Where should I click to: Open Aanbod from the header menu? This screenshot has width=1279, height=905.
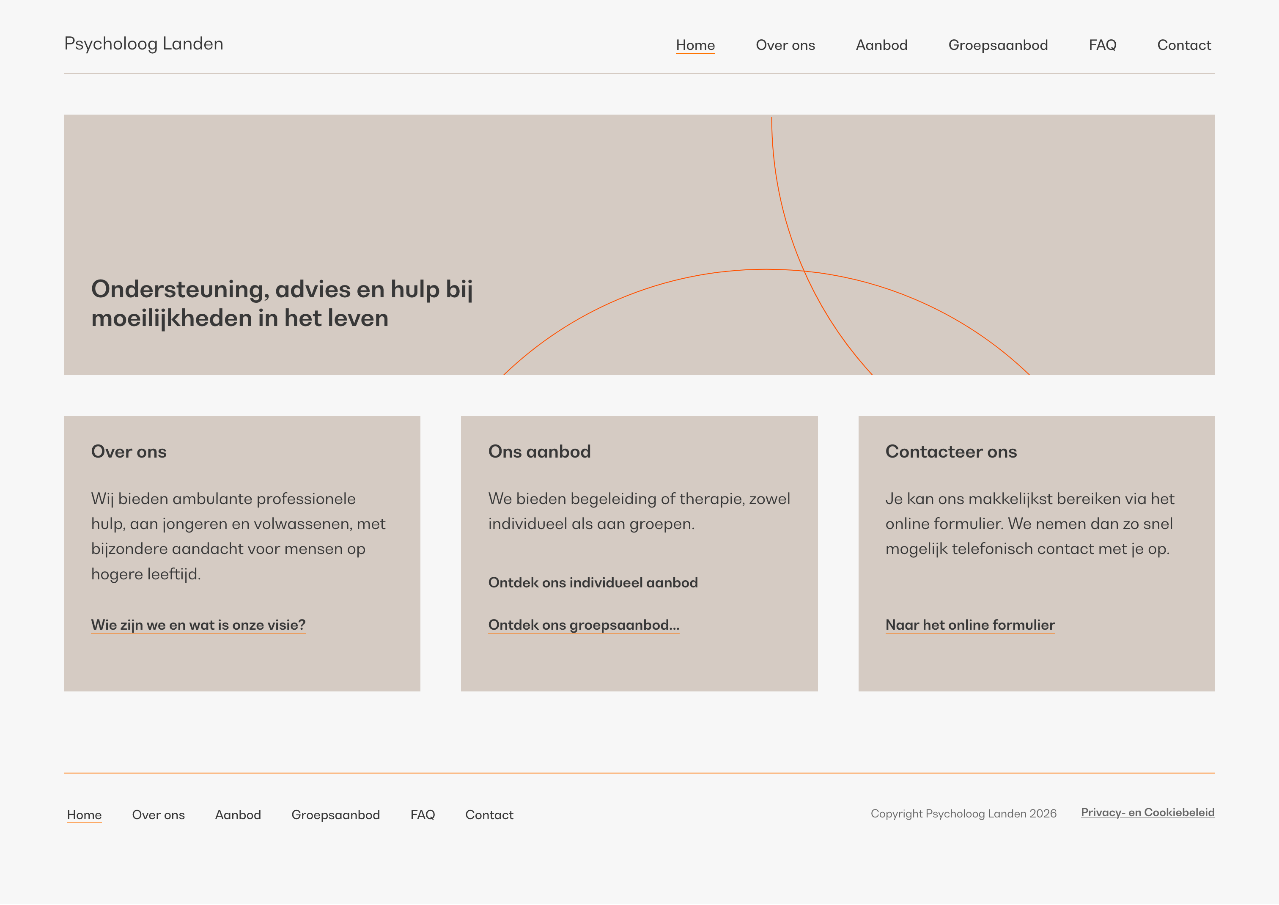click(881, 45)
